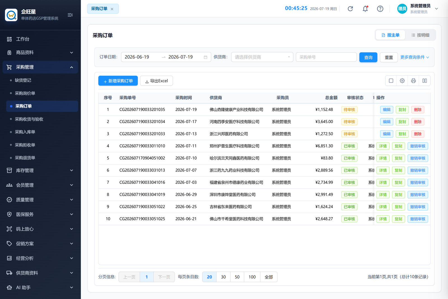This screenshot has width=448, height=299.
Task: View details of order CG202607190033041016
Action: tap(383, 182)
